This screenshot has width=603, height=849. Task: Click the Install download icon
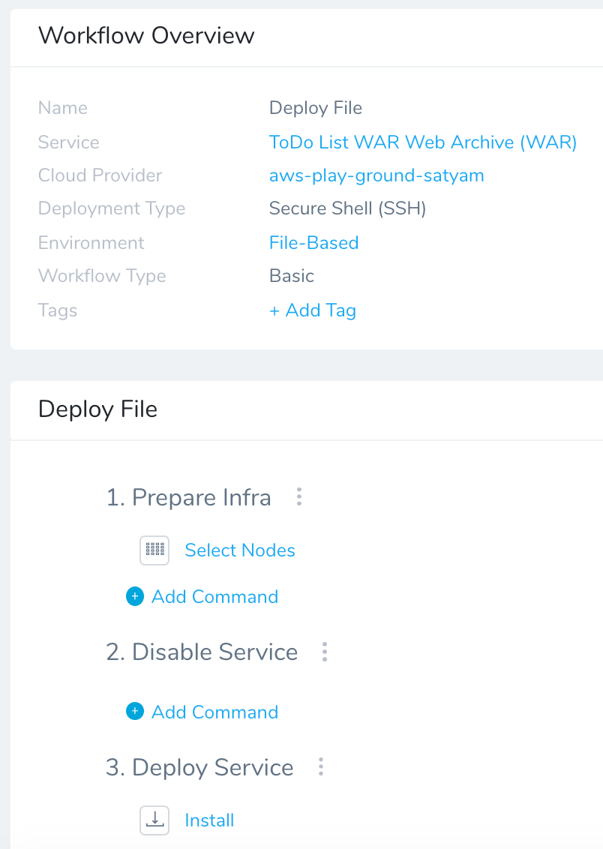click(154, 820)
